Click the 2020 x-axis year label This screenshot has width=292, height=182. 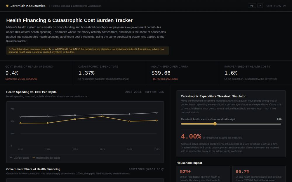[x=75, y=149]
